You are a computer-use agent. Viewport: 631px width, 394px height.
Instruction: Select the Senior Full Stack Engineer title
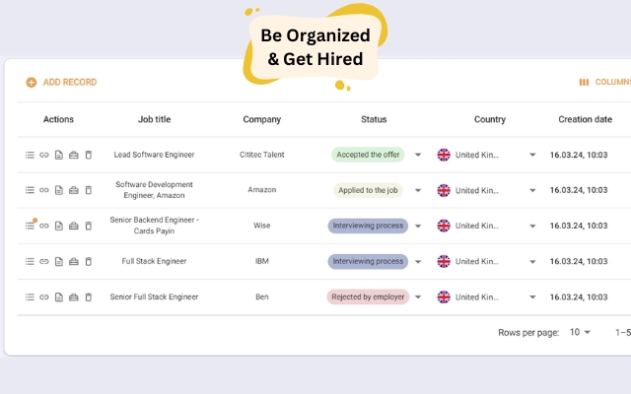click(154, 297)
